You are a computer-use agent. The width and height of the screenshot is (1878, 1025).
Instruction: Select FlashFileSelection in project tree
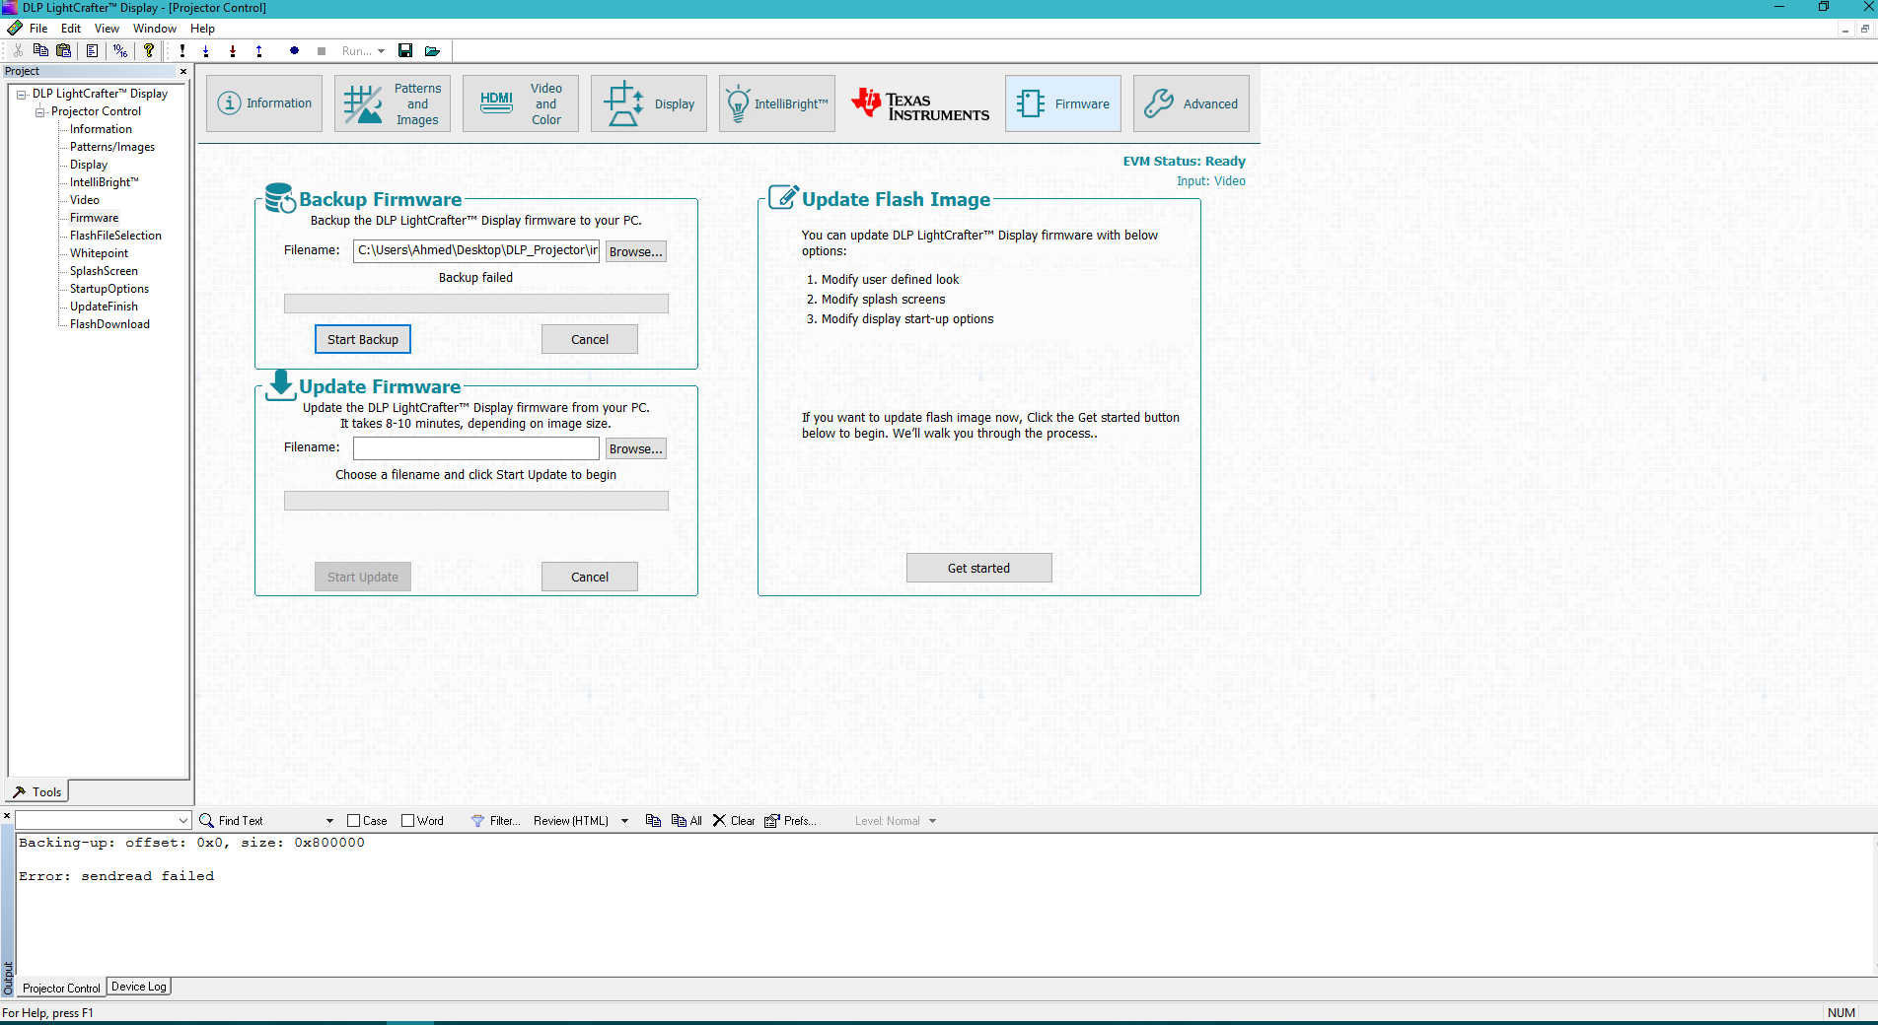click(115, 236)
